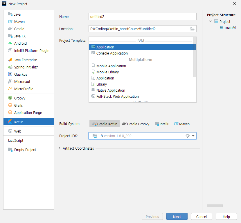Select the IntelliJ build system
Viewport: 241px width, 223px height.
pos(162,124)
